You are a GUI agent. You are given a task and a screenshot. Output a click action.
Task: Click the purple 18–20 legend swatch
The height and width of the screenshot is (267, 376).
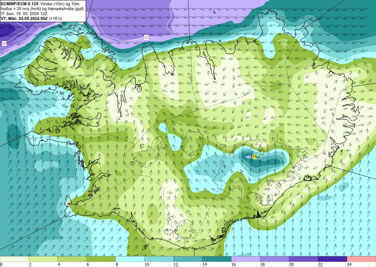274,259
